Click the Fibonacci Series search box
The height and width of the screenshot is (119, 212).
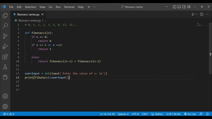(x=133, y=7)
